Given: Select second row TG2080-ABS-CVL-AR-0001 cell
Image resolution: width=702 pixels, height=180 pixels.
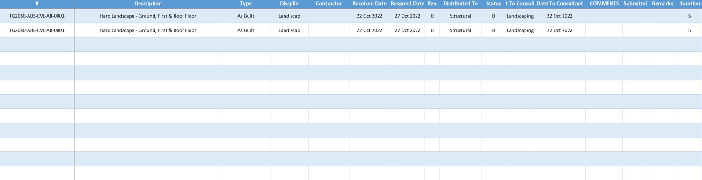Looking at the screenshot, I should [x=37, y=30].
